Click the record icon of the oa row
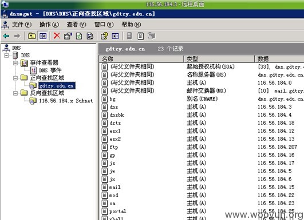This screenshot has height=220, width=304. coord(105,203)
